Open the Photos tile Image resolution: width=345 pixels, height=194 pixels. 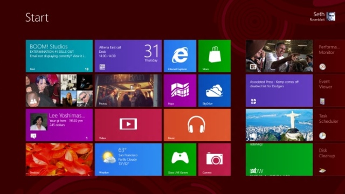click(x=128, y=91)
